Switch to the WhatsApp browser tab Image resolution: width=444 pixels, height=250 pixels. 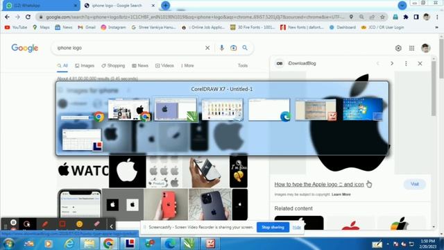point(41,6)
